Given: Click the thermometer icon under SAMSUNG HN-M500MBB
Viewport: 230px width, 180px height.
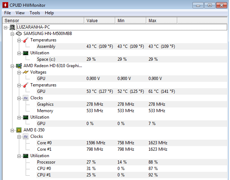Looking at the screenshot, I should click(26, 40).
